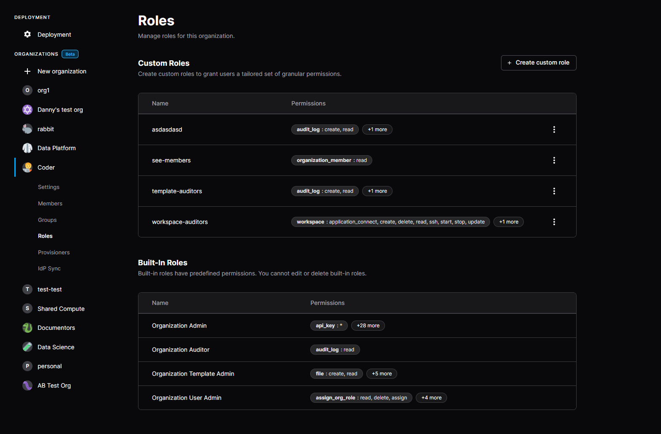Expand +1 more permissions for template-auditors
661x434 pixels.
[x=377, y=191]
